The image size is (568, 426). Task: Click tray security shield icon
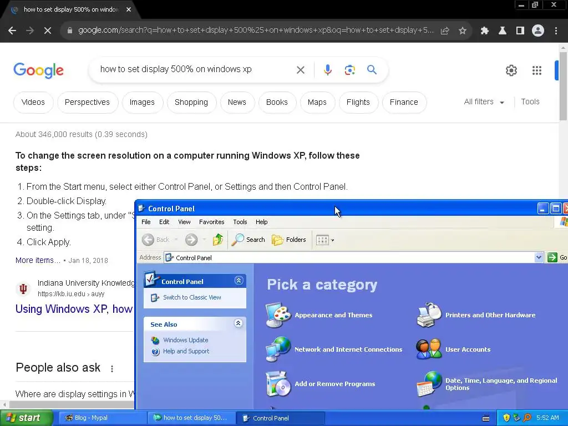pos(506,418)
